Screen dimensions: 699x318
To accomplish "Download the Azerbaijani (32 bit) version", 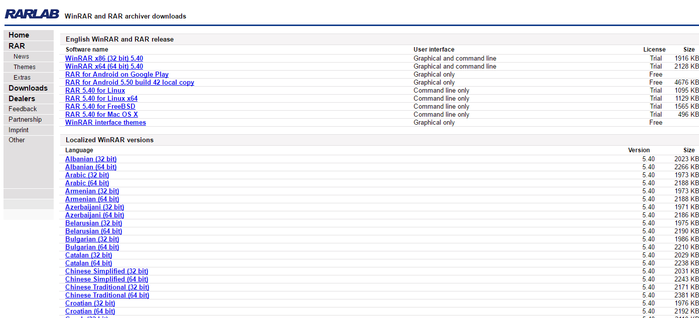I will coord(95,207).
